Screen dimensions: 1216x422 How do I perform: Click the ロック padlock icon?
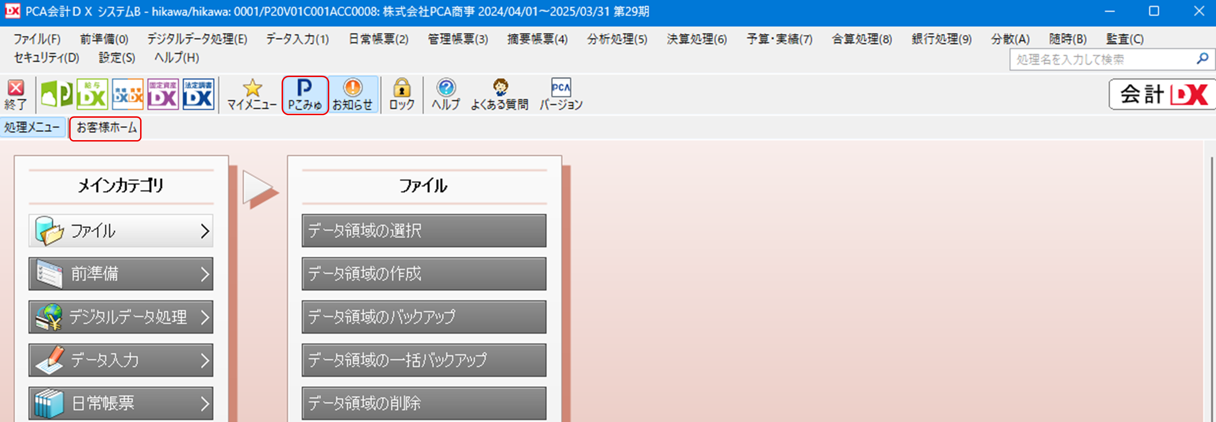pyautogui.click(x=402, y=95)
